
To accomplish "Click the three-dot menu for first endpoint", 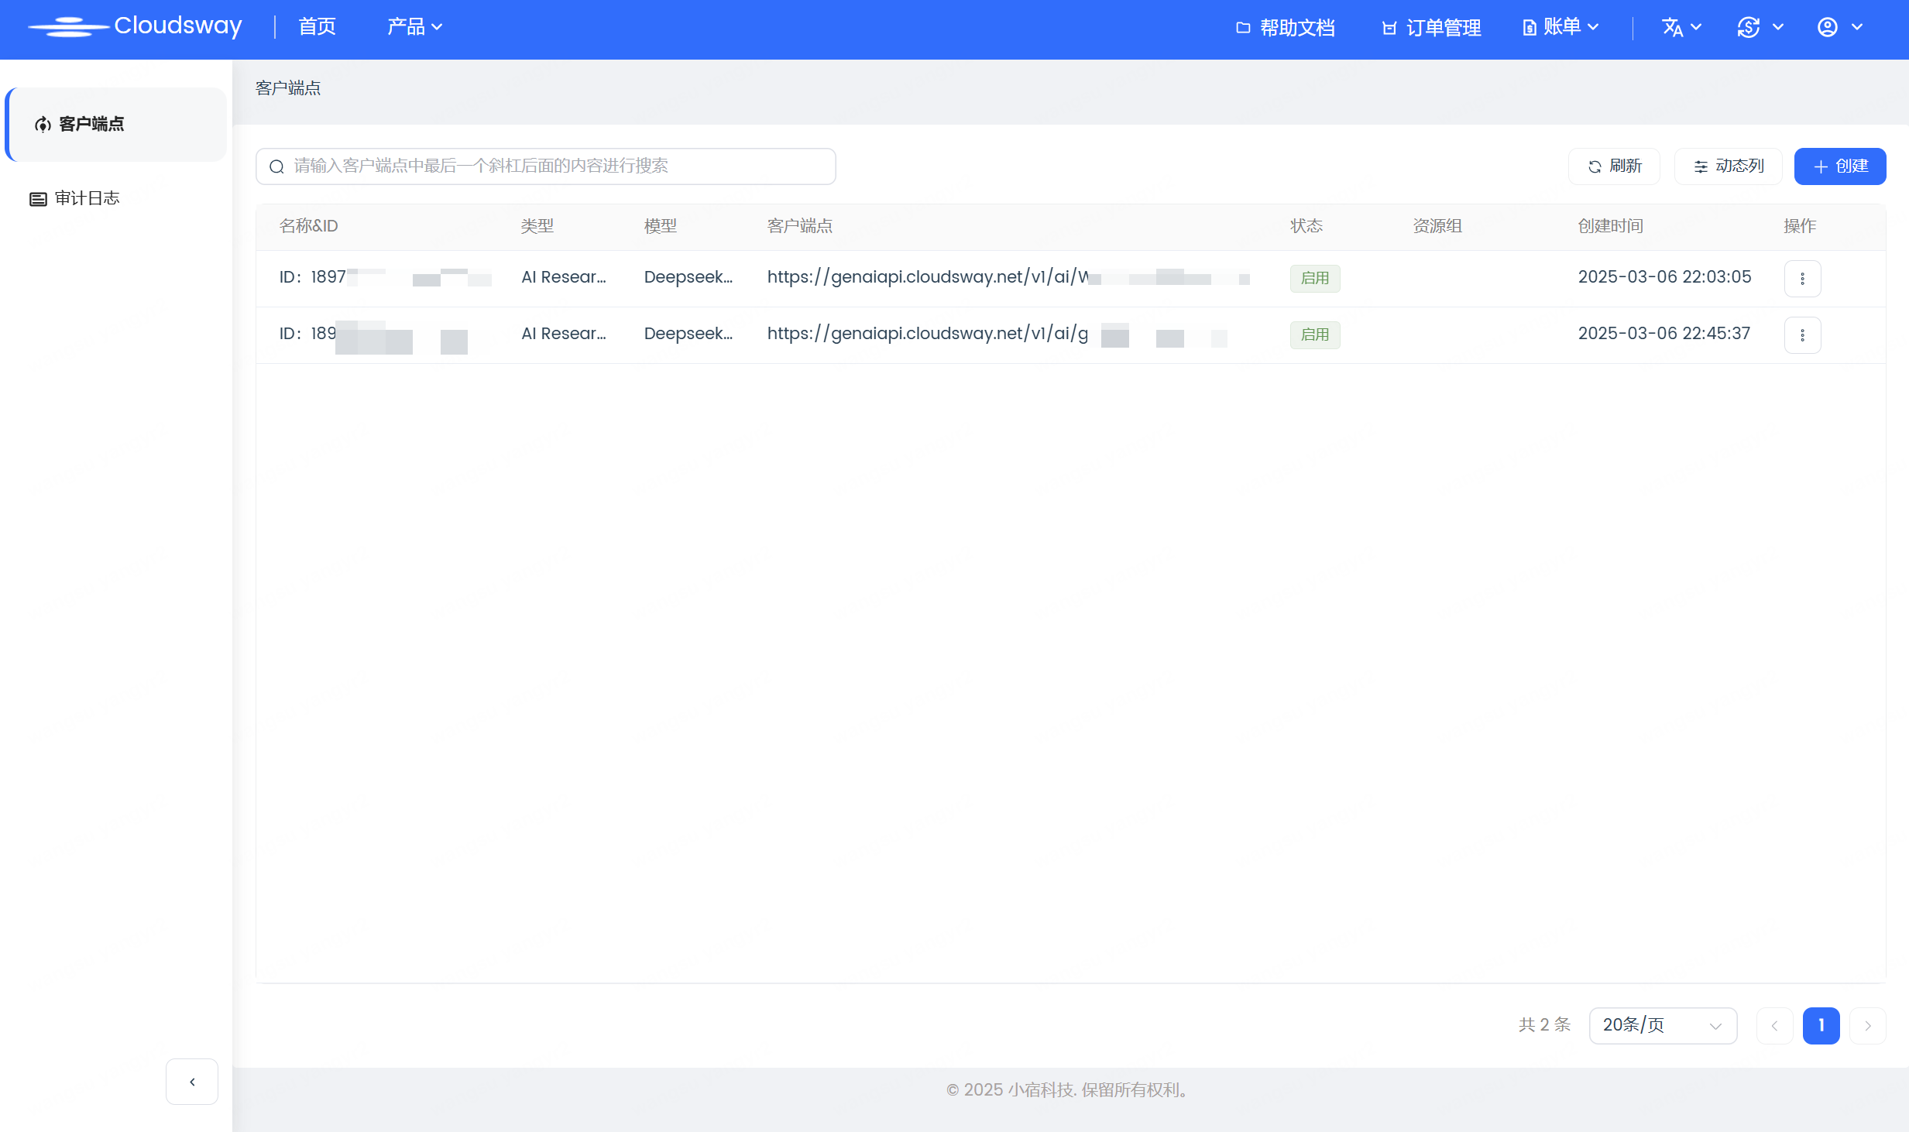I will coord(1802,279).
